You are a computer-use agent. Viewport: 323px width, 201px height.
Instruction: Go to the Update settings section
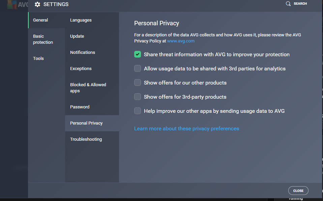pyautogui.click(x=77, y=36)
